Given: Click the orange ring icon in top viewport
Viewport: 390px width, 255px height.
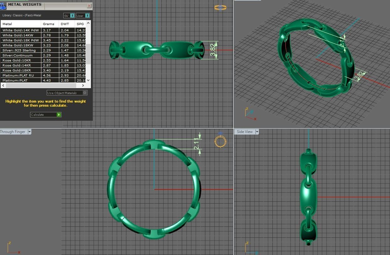Looking at the screenshot, I should [220, 8].
